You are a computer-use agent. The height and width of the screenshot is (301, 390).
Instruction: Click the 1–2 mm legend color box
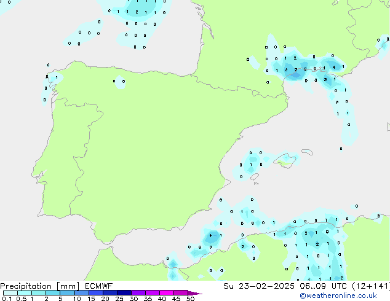pyautogui.click(x=39, y=293)
